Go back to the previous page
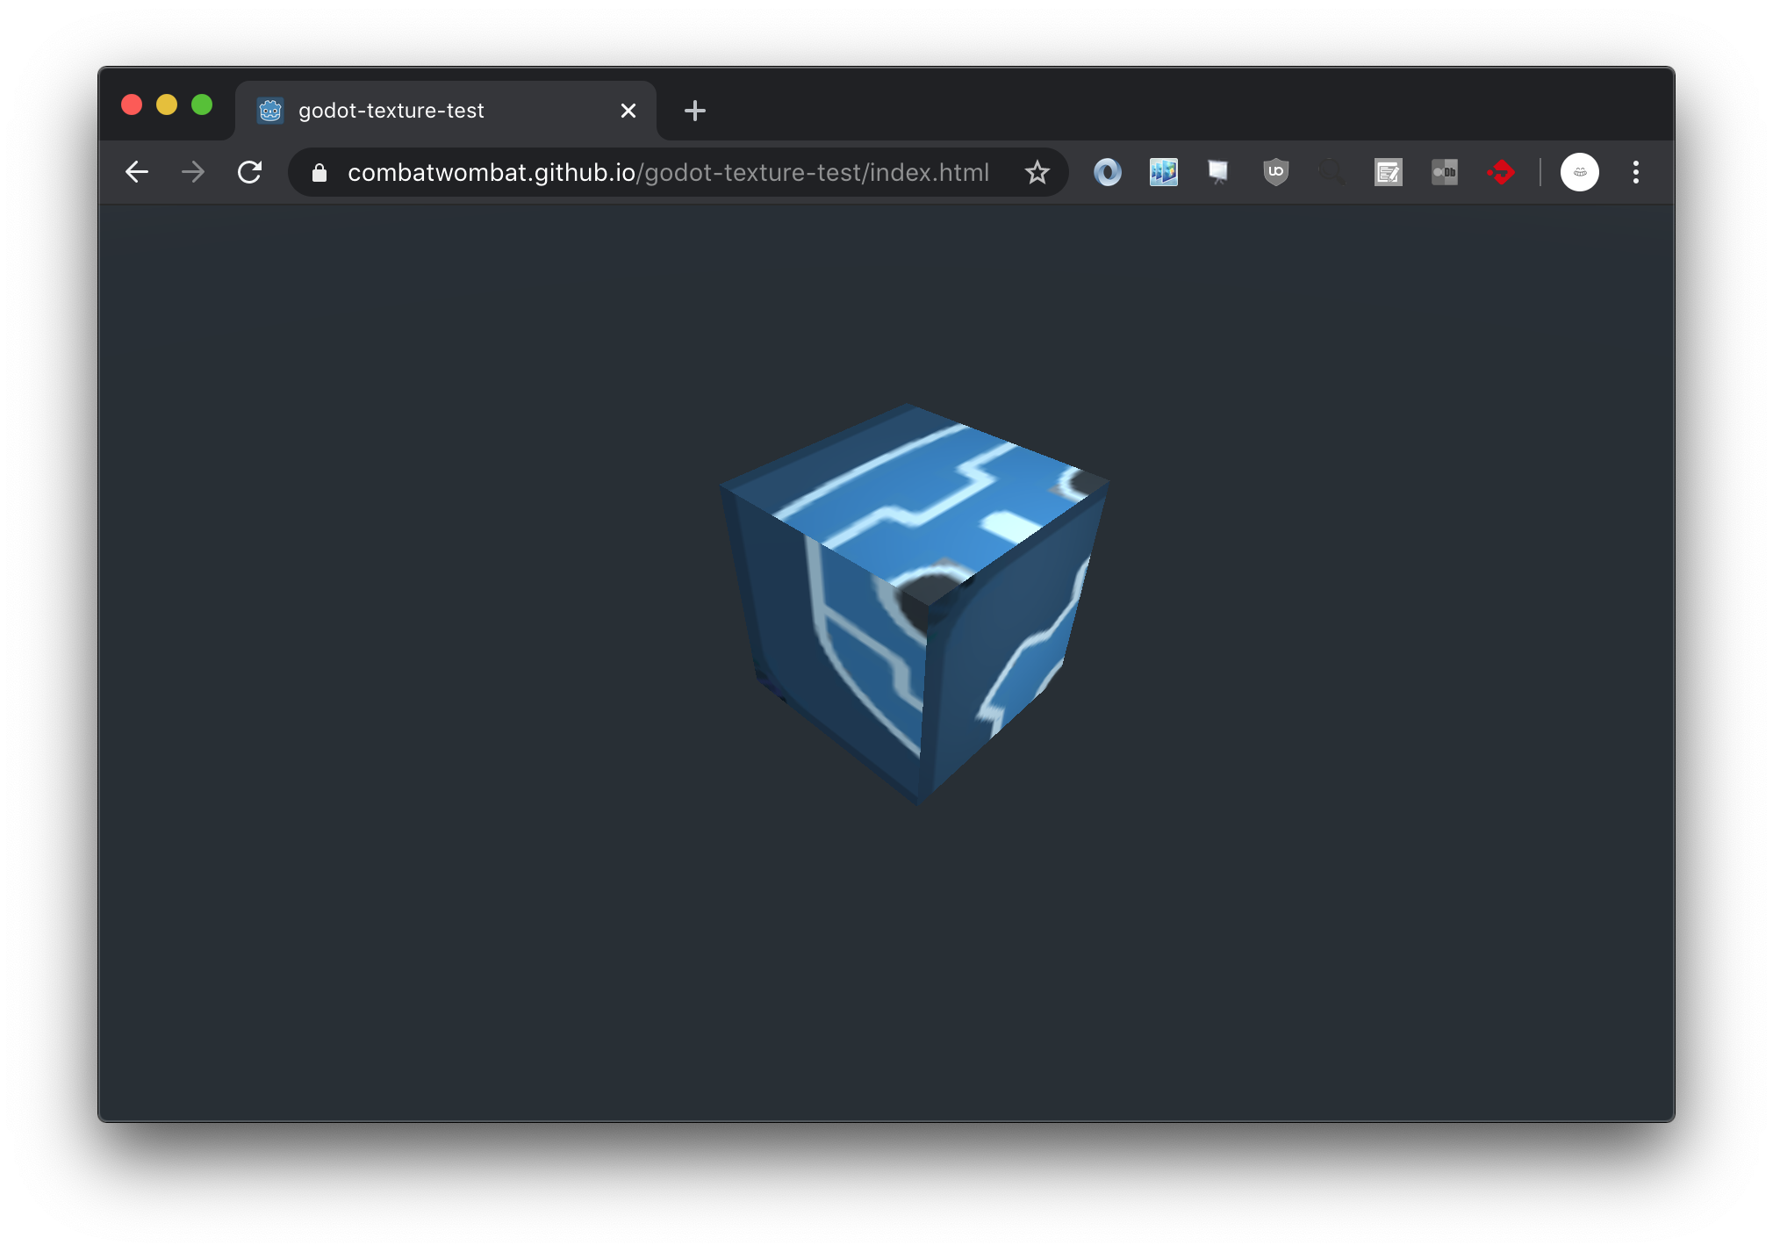 (137, 172)
